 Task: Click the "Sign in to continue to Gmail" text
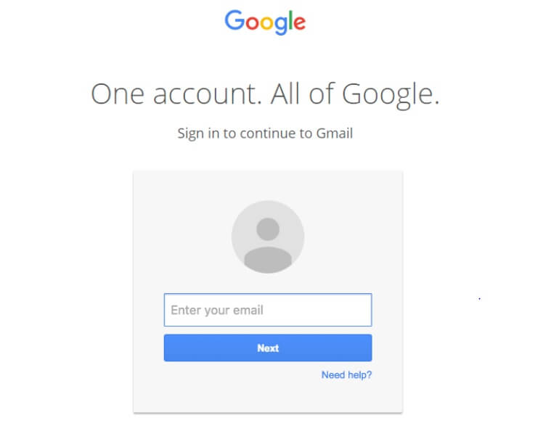pos(265,134)
